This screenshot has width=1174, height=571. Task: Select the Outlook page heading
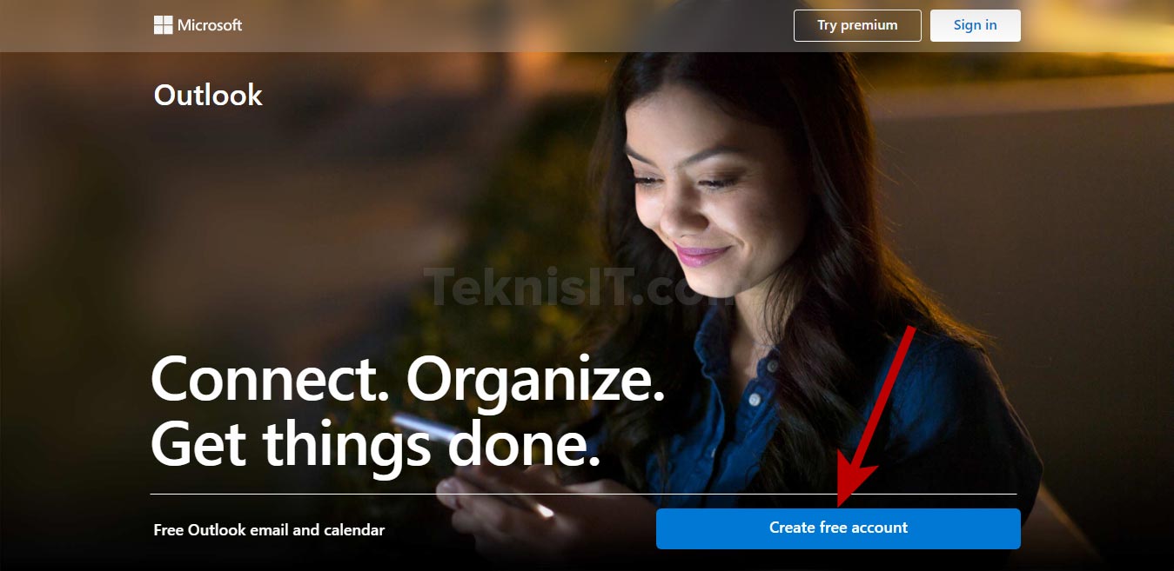click(208, 95)
